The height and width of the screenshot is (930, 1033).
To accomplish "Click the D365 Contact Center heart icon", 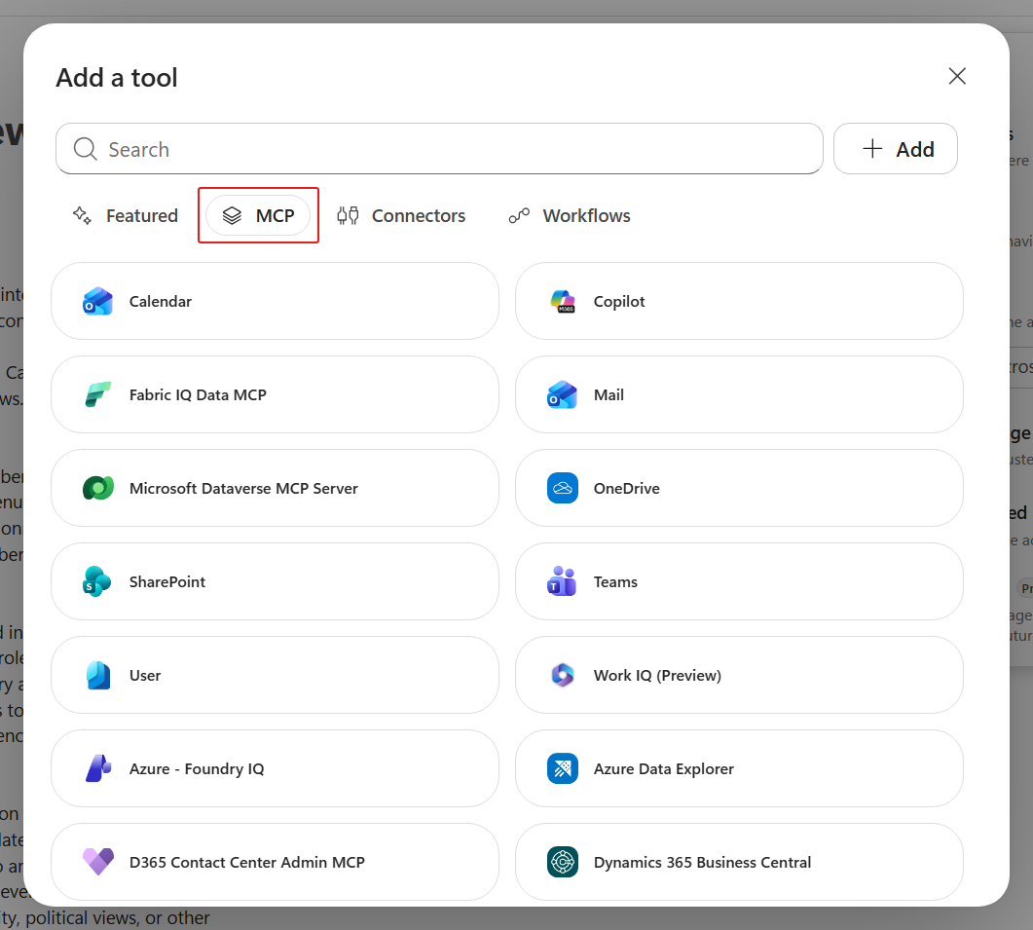I will pyautogui.click(x=97, y=862).
